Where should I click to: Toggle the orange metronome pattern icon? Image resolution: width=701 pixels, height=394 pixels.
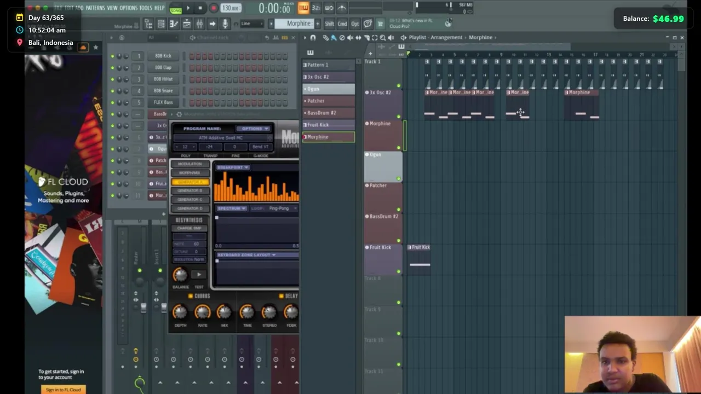[303, 8]
